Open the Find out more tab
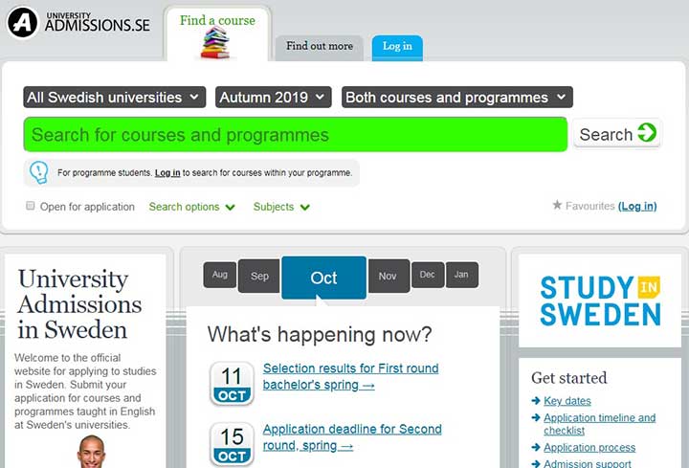The height and width of the screenshot is (468, 689). [x=320, y=48]
